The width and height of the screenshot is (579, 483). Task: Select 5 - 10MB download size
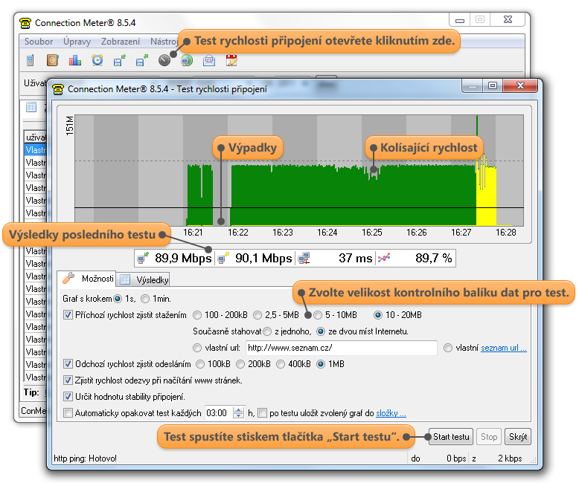(318, 315)
